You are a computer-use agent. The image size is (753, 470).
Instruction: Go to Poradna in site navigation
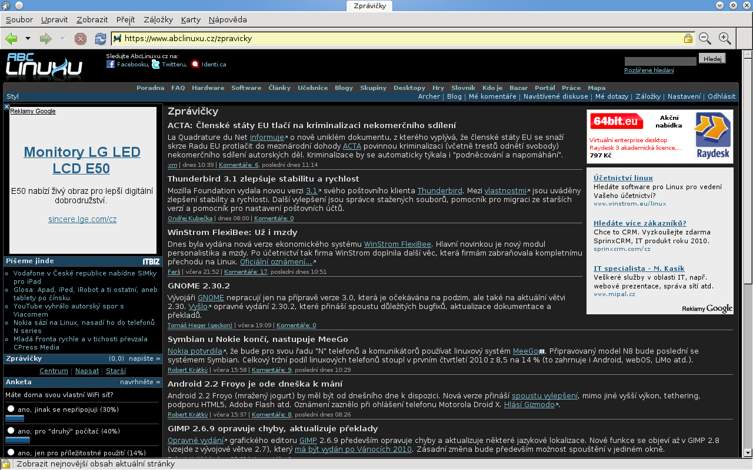click(151, 88)
